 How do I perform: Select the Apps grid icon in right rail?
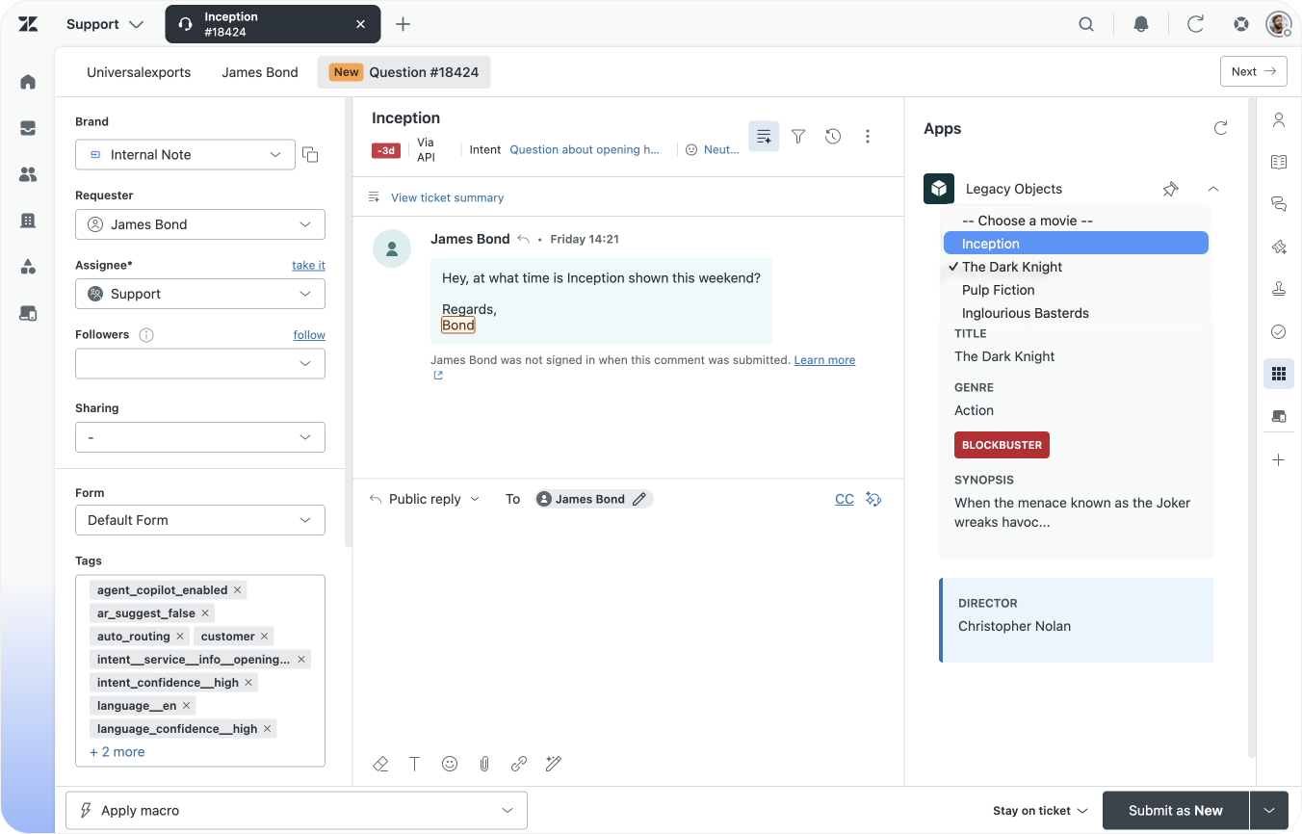(x=1279, y=374)
